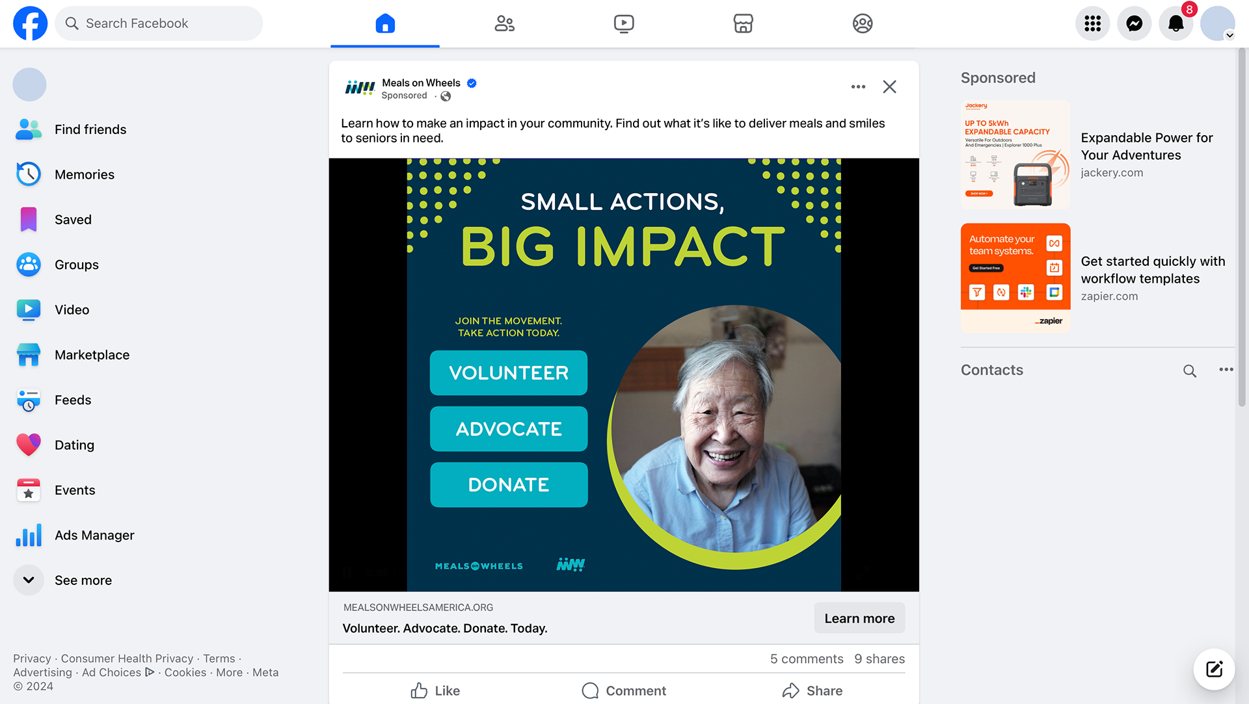Open the Volunteer. Advocate. Donate. Today. headline
Screen dimensions: 1249x704
coord(445,628)
